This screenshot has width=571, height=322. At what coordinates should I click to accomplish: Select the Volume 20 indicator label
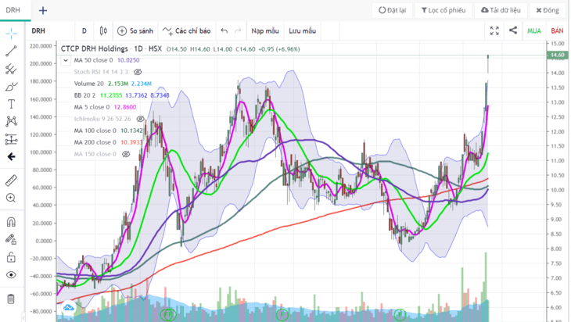(89, 84)
